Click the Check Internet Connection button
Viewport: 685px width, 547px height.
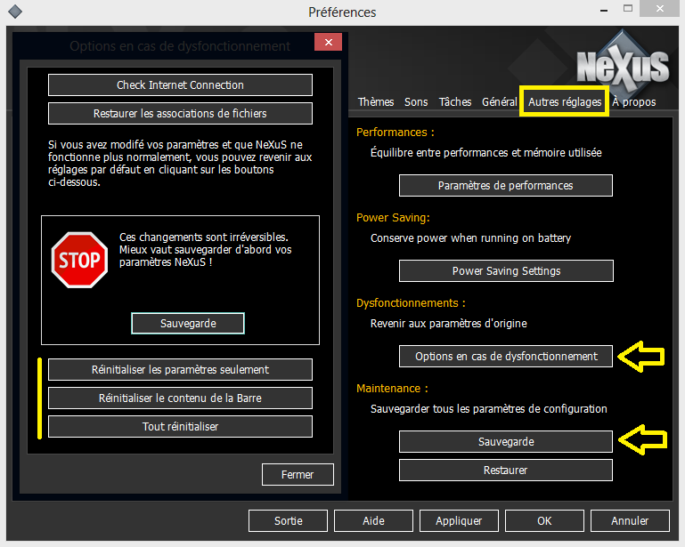(x=180, y=84)
